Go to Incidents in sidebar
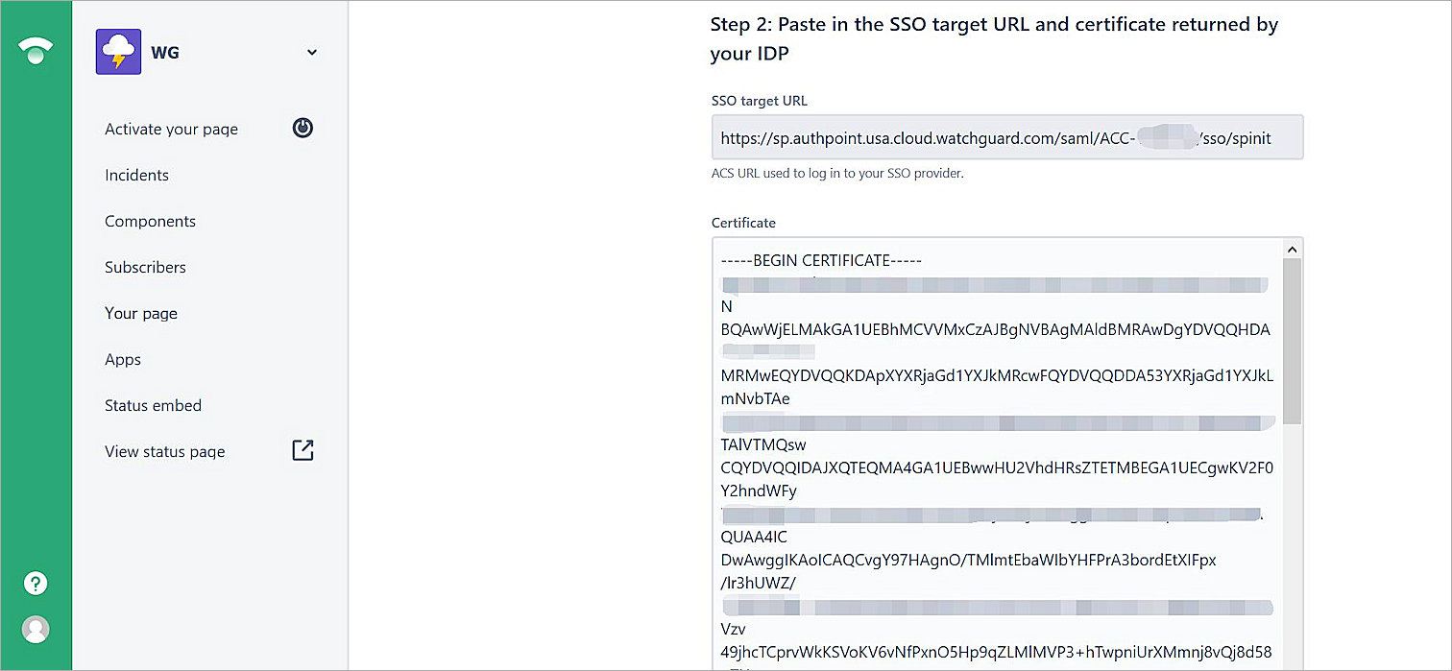 tap(136, 176)
